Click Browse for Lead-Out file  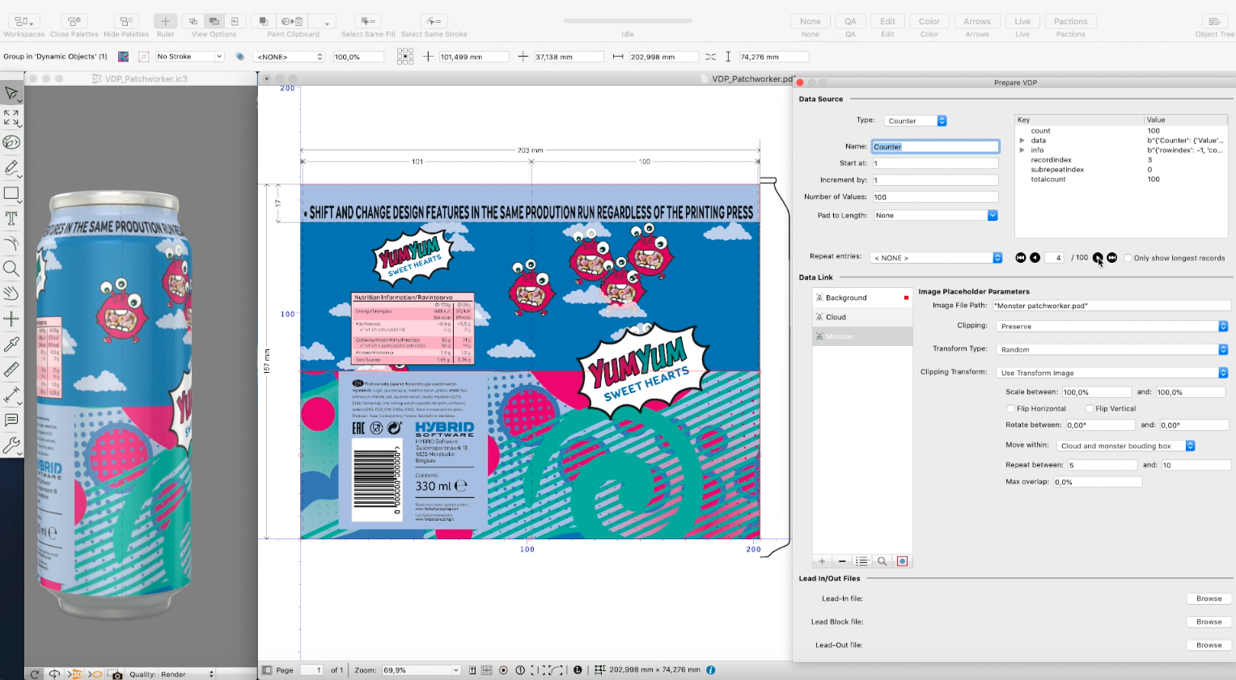[1208, 645]
